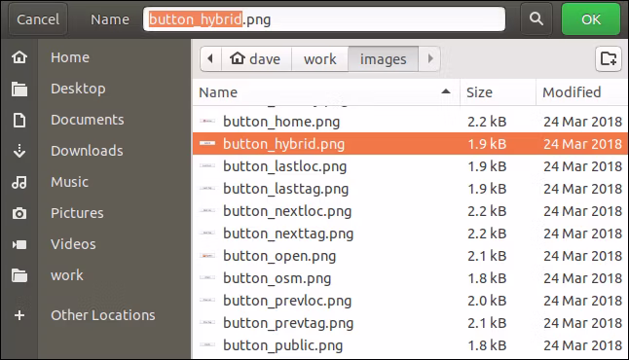This screenshot has width=629, height=360.
Task: Click the 2.0 kB size of button_prevloc.png
Action: (x=487, y=301)
